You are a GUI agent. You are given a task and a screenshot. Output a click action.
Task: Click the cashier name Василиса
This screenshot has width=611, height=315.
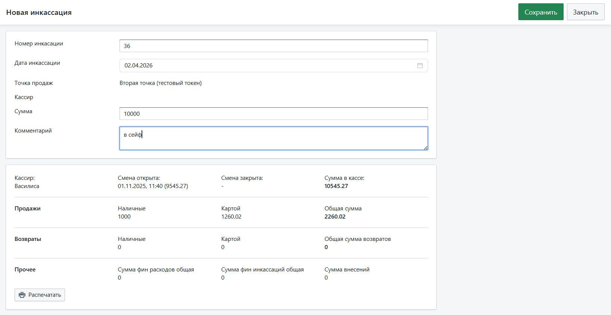click(27, 186)
